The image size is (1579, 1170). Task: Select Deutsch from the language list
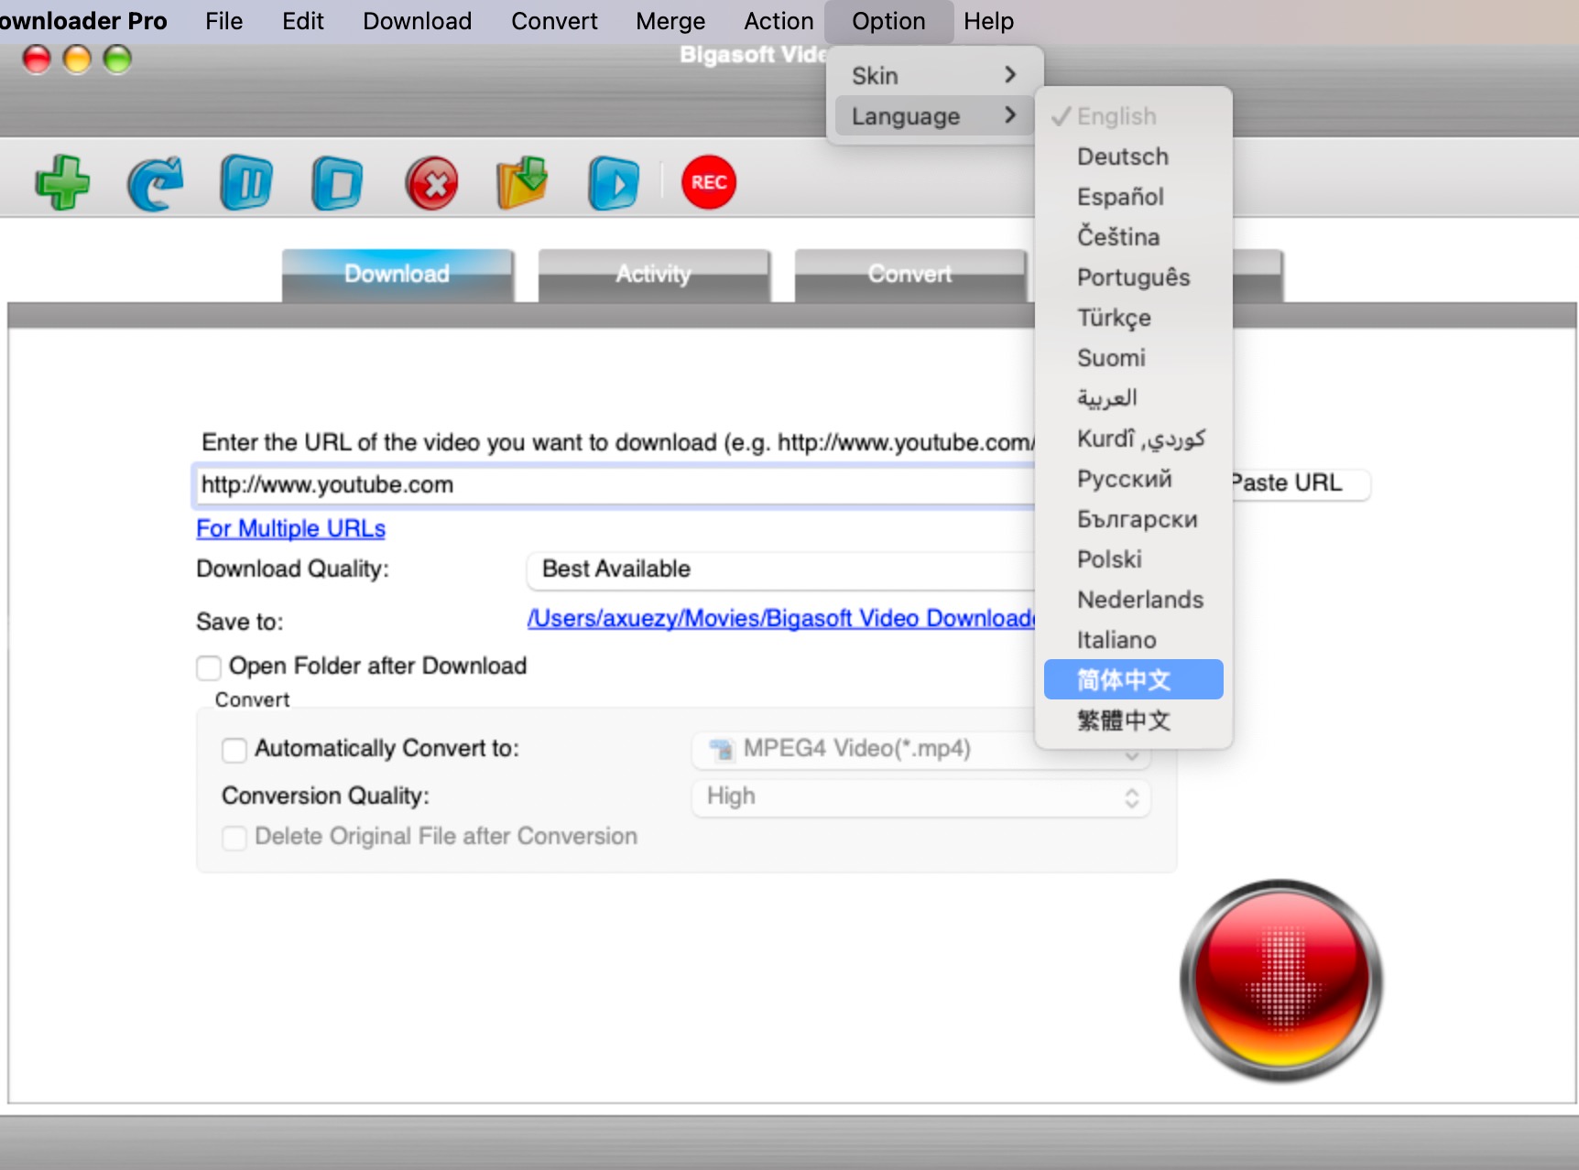(1122, 157)
